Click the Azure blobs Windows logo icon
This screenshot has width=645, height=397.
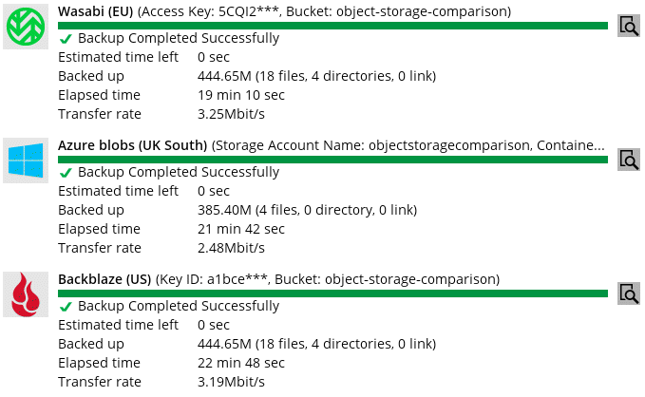[x=26, y=161]
